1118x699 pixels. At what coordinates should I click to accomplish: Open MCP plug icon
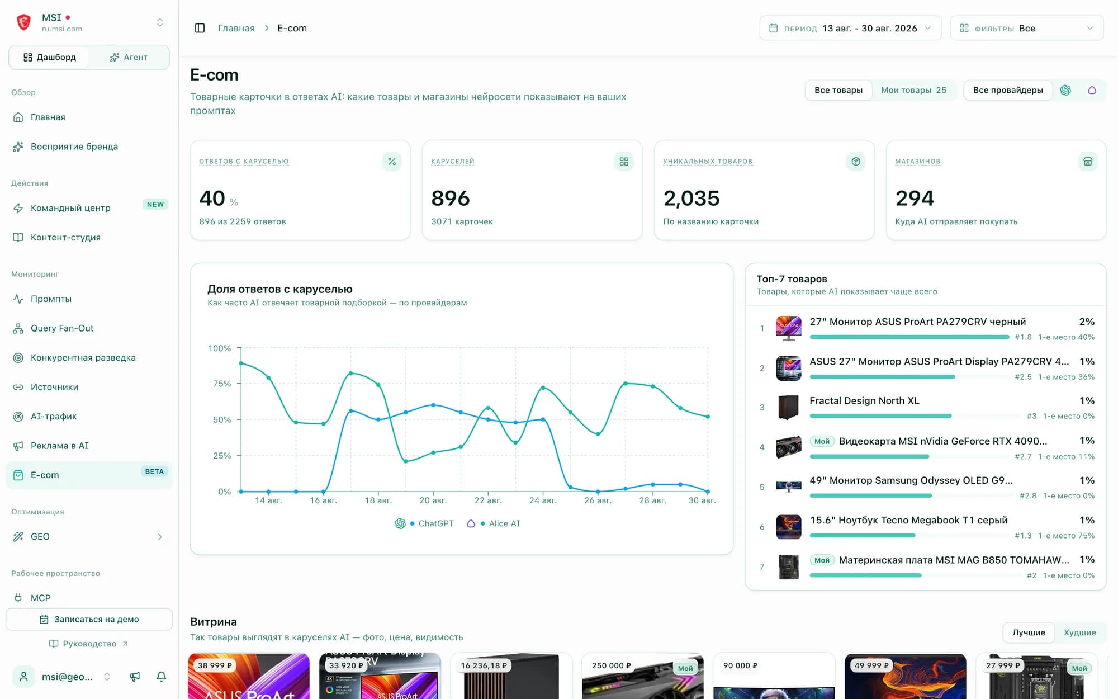18,598
